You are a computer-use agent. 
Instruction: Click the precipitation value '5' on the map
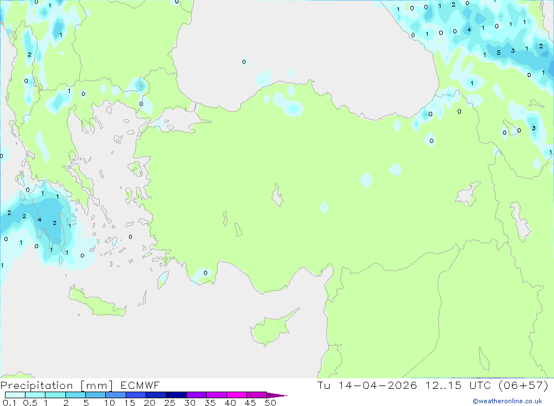click(x=499, y=53)
